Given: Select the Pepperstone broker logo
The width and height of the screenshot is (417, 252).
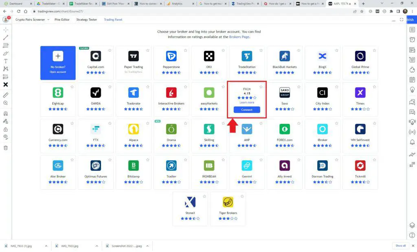Looking at the screenshot, I should pos(171,56).
